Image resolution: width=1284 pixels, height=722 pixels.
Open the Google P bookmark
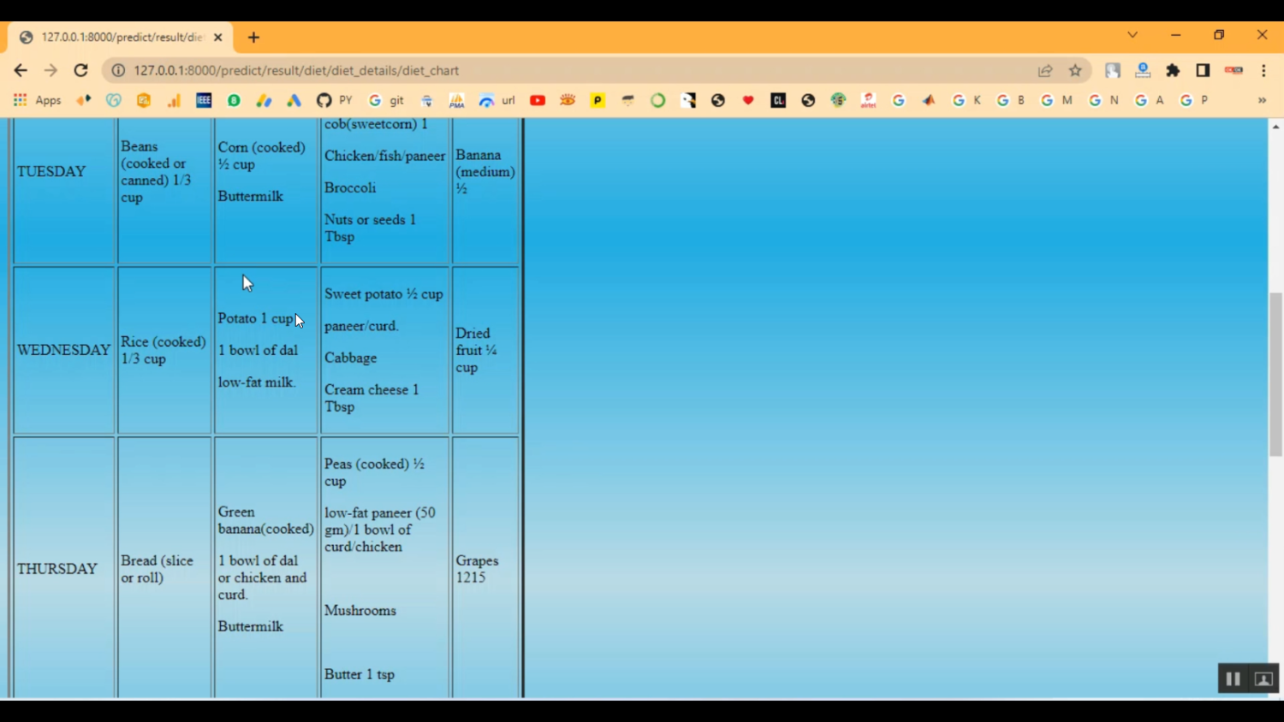click(x=1194, y=100)
